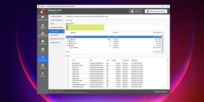Click the categories list vertical scrollbar
The image size is (204, 102).
pos(162,43)
